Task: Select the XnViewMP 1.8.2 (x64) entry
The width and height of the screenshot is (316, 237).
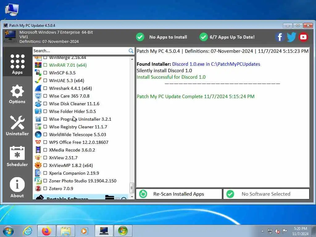Action: tap(71, 165)
